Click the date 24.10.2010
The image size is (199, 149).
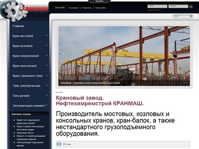pos(60,8)
